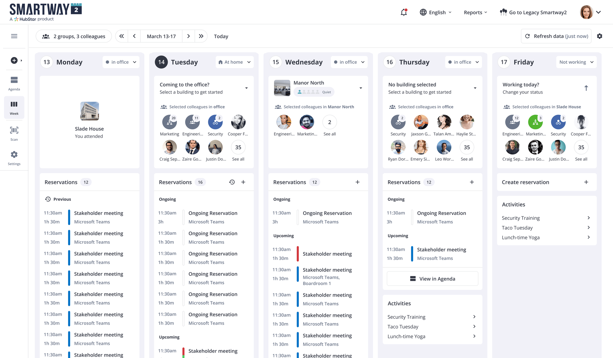Click the Manor North building thumbnail
The width and height of the screenshot is (613, 358).
coord(282,88)
